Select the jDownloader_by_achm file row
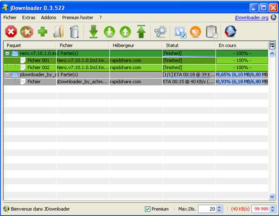Image resolution: width=279 pixels, height=216 pixels. pos(136,82)
